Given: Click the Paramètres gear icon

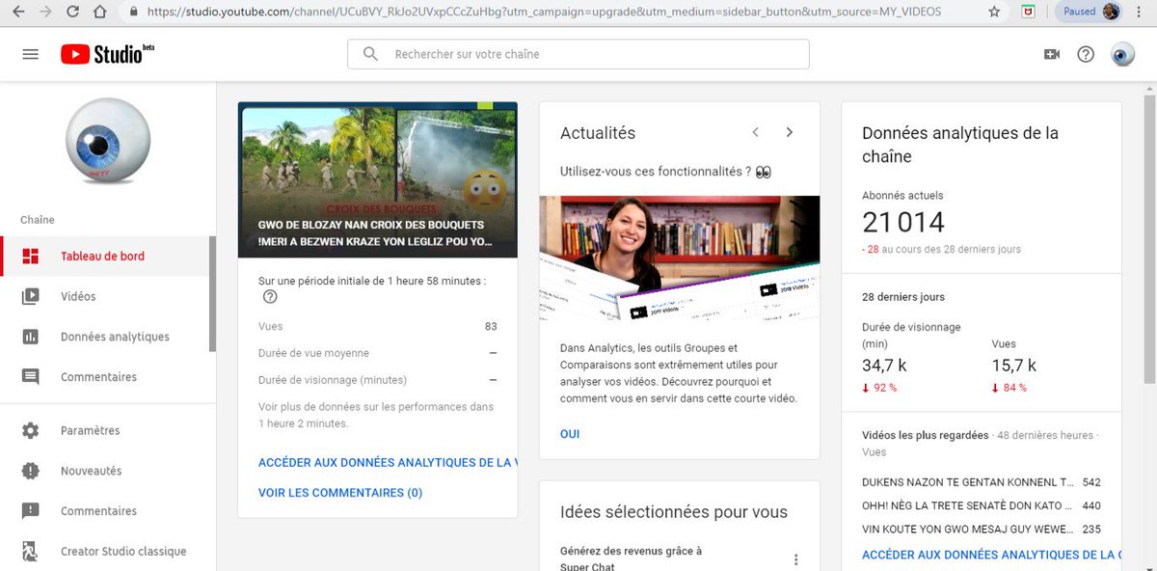Looking at the screenshot, I should (31, 431).
